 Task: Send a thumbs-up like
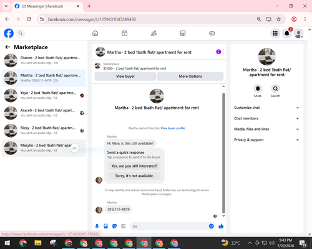221,226
